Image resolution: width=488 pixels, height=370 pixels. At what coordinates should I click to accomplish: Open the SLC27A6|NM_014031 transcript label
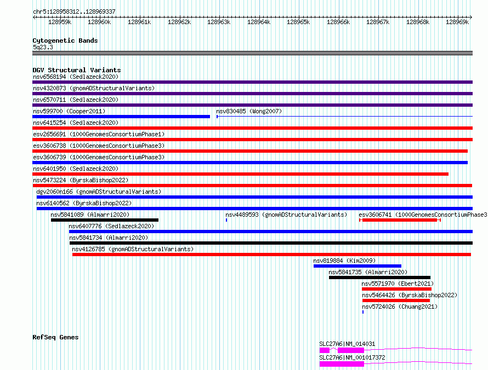(x=347, y=344)
